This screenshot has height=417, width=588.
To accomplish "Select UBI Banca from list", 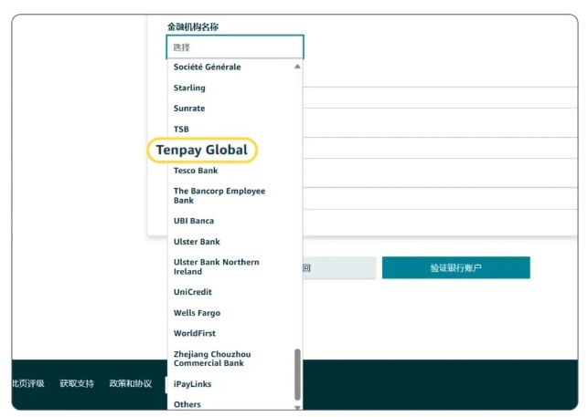I will pos(194,221).
